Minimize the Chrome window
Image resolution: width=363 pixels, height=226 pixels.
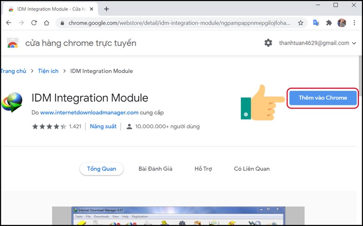(318, 5)
